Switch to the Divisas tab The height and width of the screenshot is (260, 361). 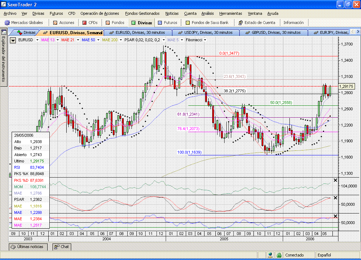(26, 33)
